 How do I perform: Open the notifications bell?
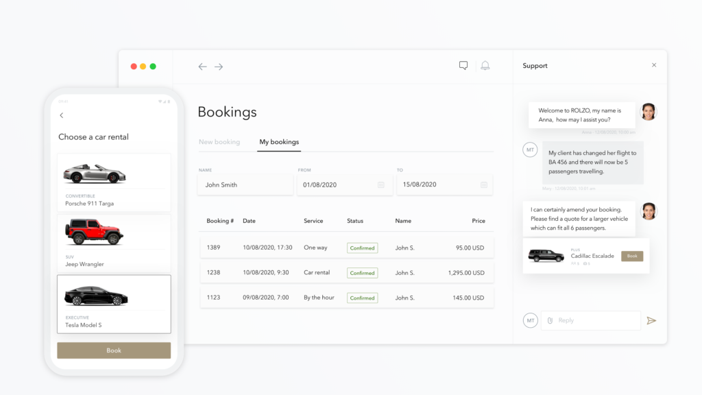click(485, 65)
